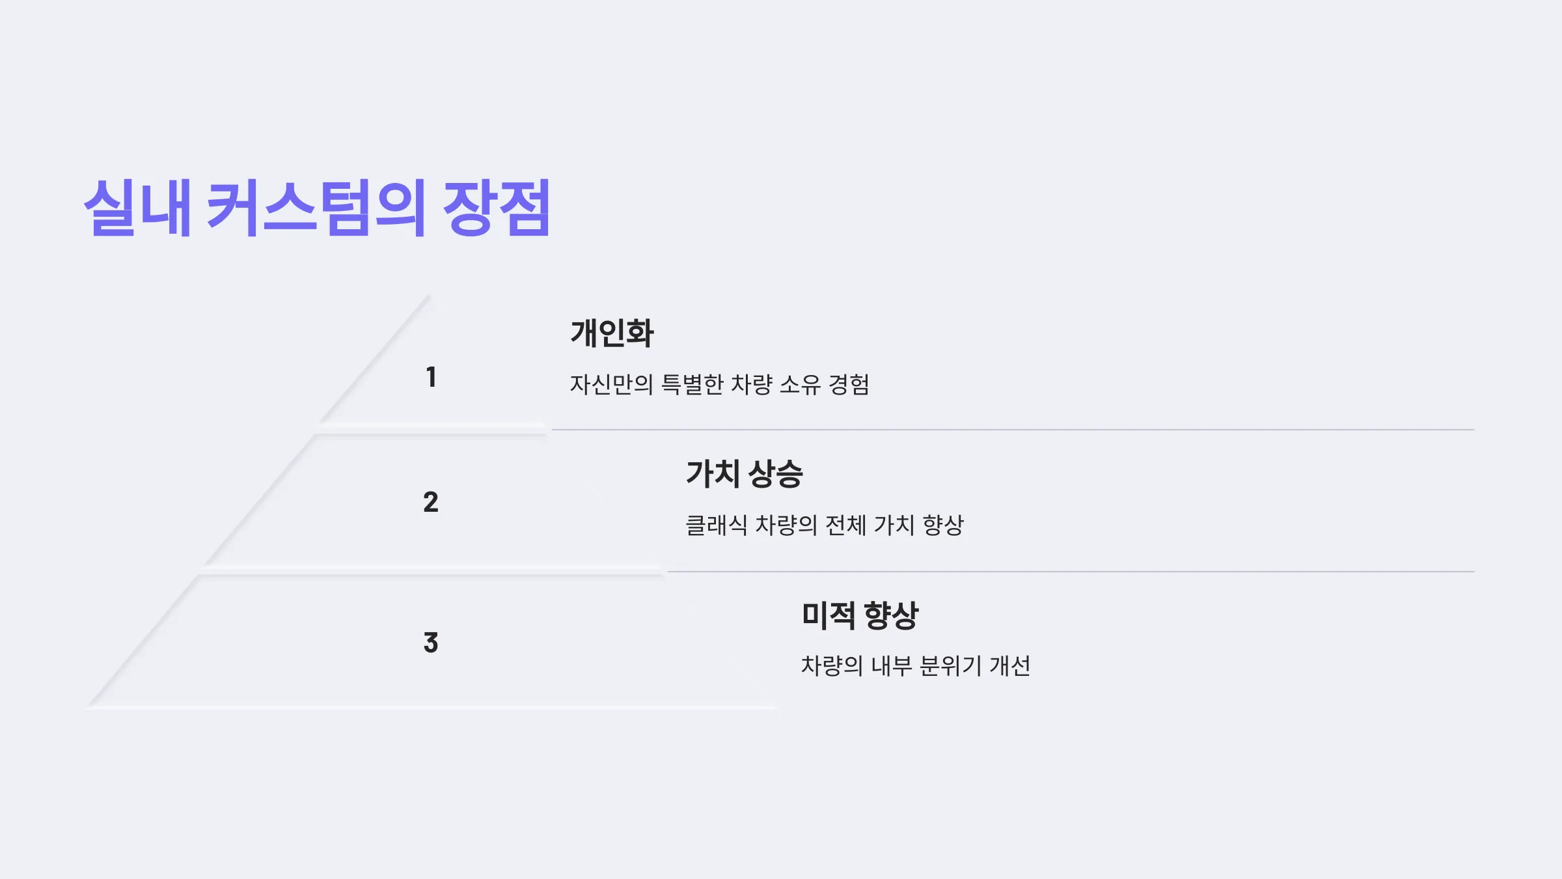The width and height of the screenshot is (1562, 879).
Task: Select the 미적 향상 heading
Action: pyautogui.click(x=860, y=615)
